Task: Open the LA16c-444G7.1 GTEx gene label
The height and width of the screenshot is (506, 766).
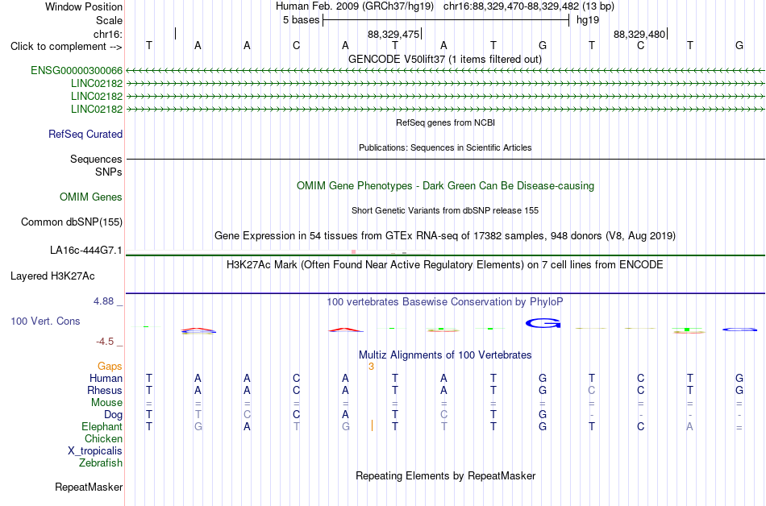Action: click(86, 251)
